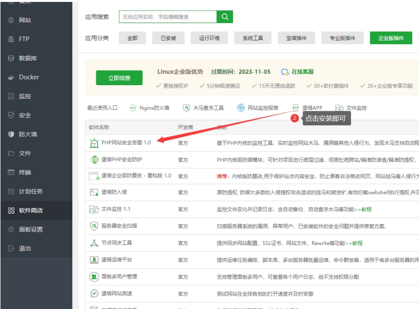The image size is (419, 309).
Task: Click the PHP网站安全告警 alarm icon
Action: pyautogui.click(x=94, y=143)
